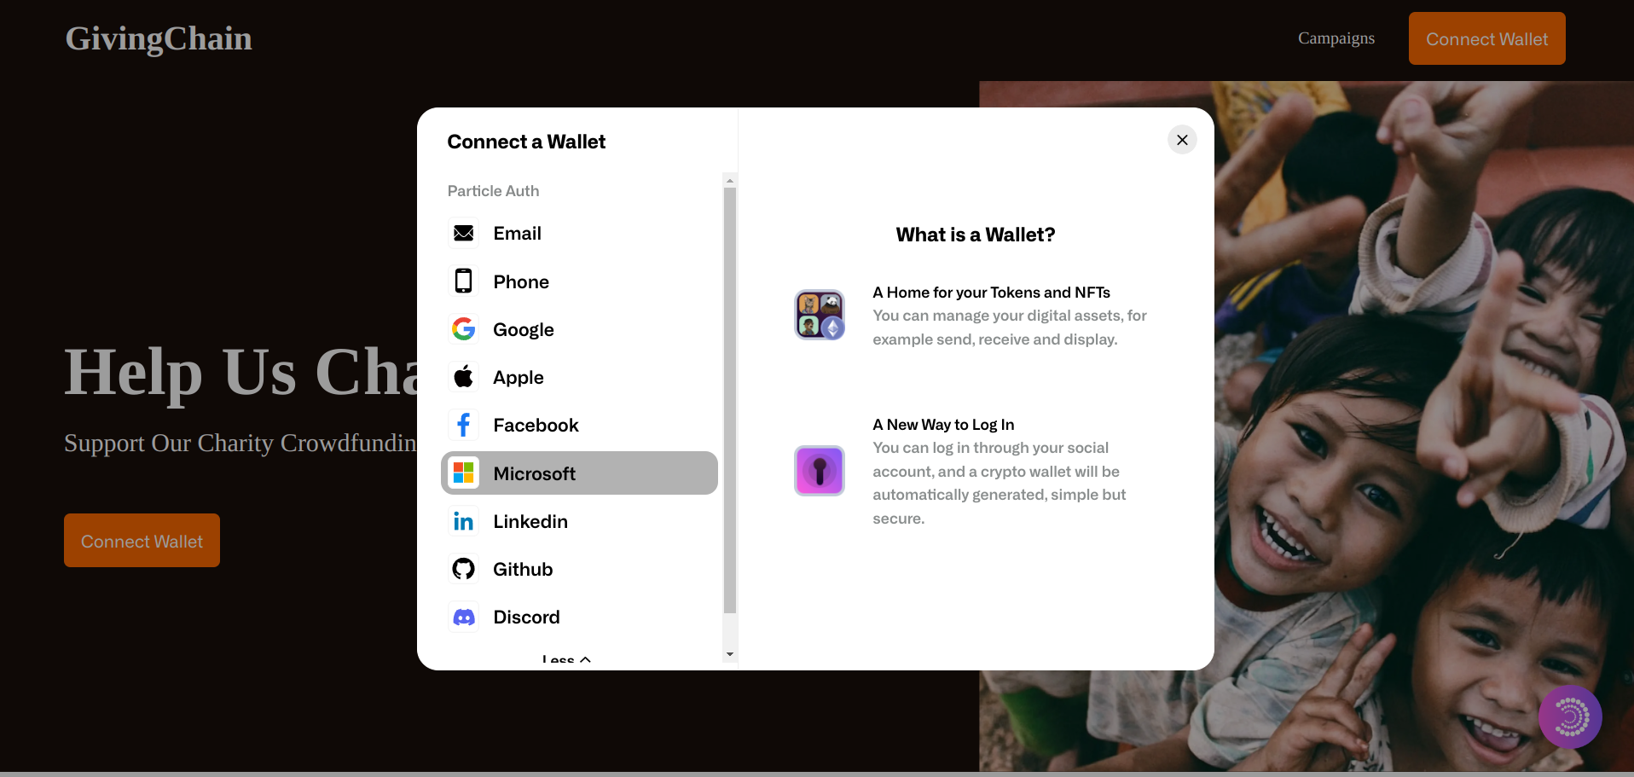Image resolution: width=1634 pixels, height=777 pixels.
Task: Click the Phone device icon
Action: click(464, 281)
